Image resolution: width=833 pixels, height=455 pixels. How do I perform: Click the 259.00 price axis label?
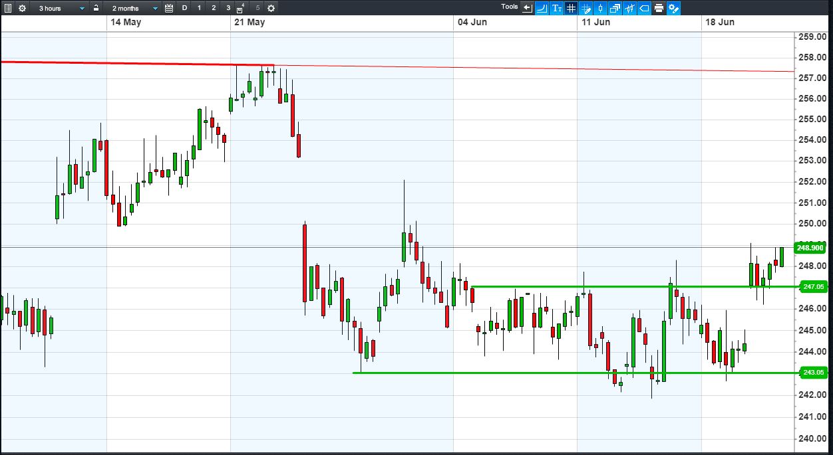pos(812,37)
